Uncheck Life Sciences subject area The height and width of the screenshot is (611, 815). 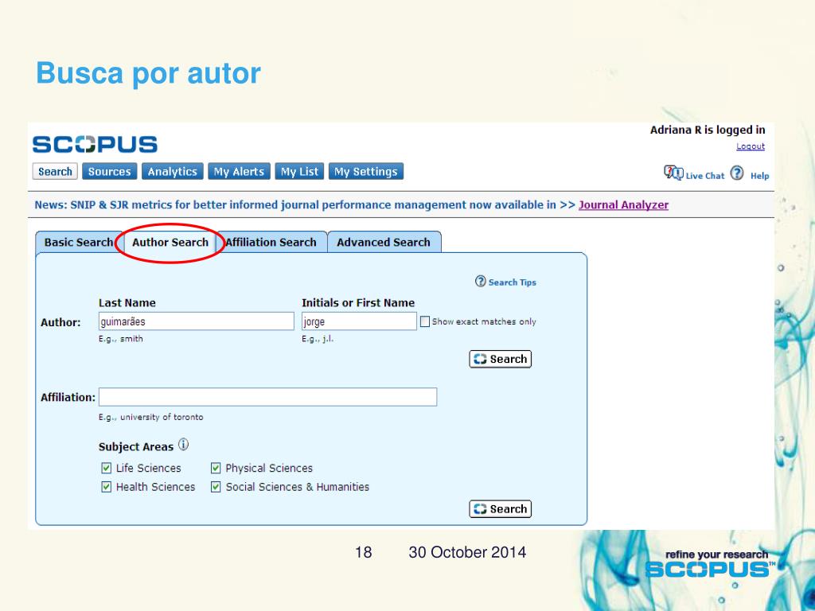107,468
